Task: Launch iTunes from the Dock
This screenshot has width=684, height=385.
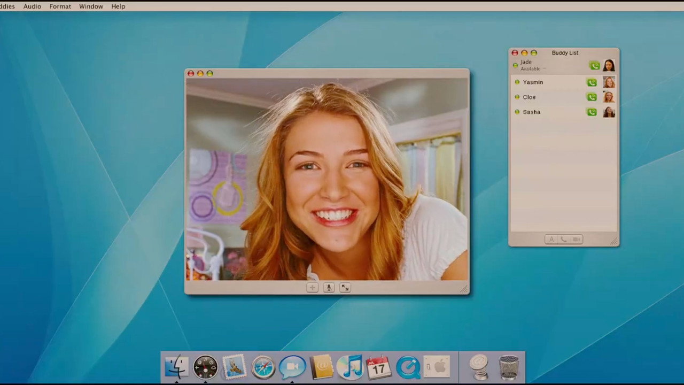Action: 350,367
